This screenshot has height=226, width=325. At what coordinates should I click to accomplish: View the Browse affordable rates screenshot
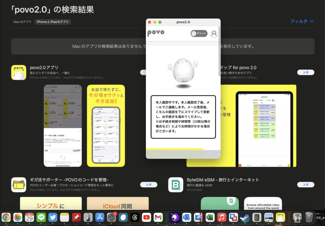(x=263, y=203)
